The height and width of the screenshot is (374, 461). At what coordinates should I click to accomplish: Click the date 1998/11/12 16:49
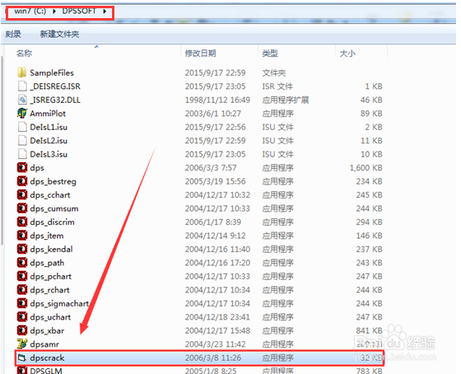217,100
